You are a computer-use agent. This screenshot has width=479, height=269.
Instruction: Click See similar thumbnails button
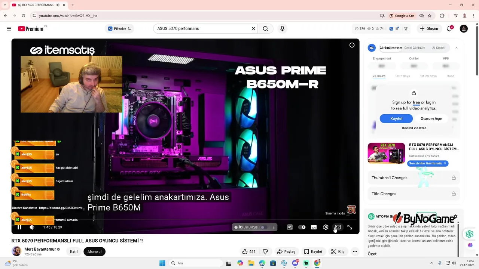tap(427, 163)
